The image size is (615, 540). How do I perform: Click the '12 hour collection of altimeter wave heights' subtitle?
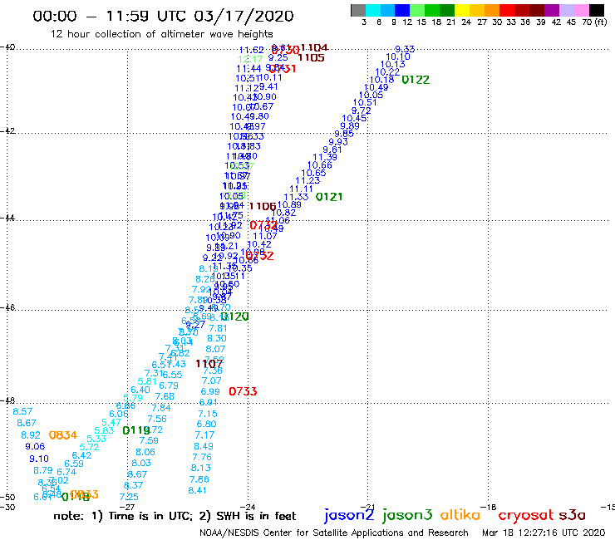click(161, 34)
